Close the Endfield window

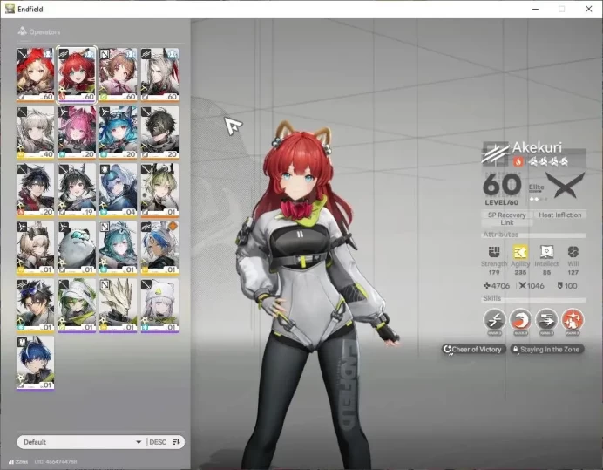pos(589,9)
